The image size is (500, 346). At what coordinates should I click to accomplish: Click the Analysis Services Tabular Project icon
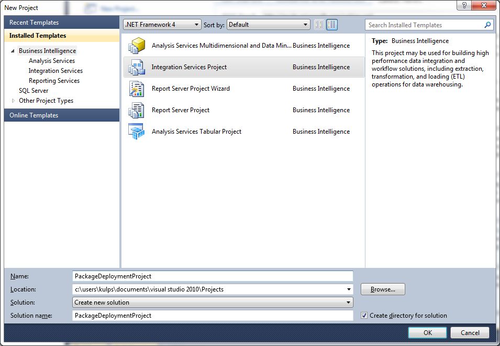tap(137, 131)
